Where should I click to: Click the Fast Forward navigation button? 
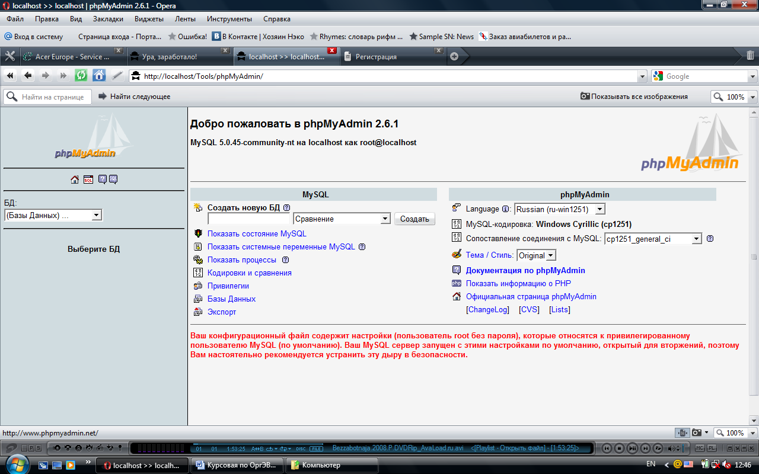point(63,76)
